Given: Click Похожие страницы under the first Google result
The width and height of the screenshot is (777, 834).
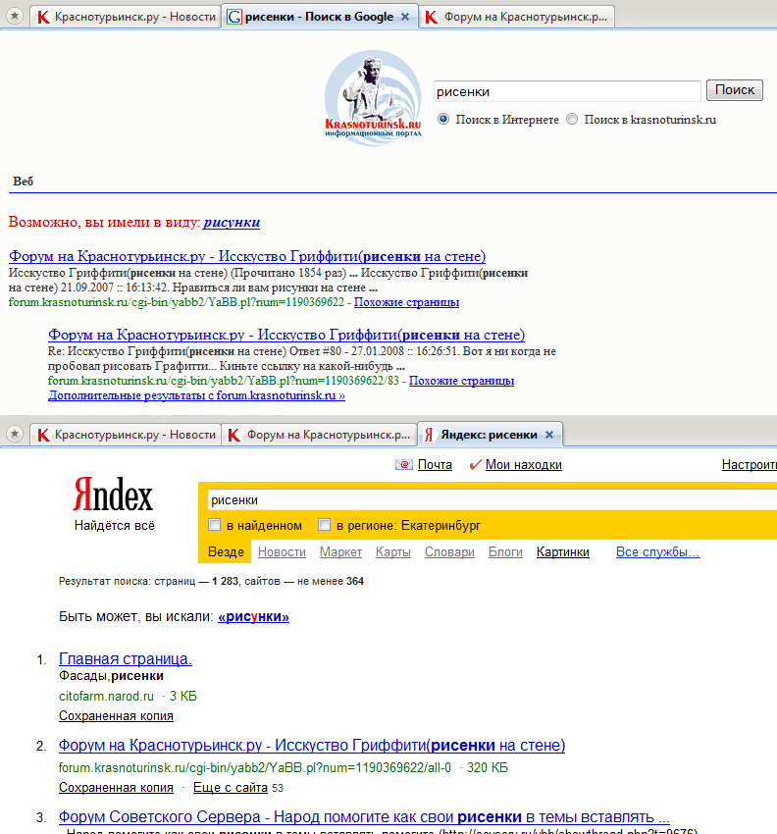Looking at the screenshot, I should pyautogui.click(x=406, y=302).
